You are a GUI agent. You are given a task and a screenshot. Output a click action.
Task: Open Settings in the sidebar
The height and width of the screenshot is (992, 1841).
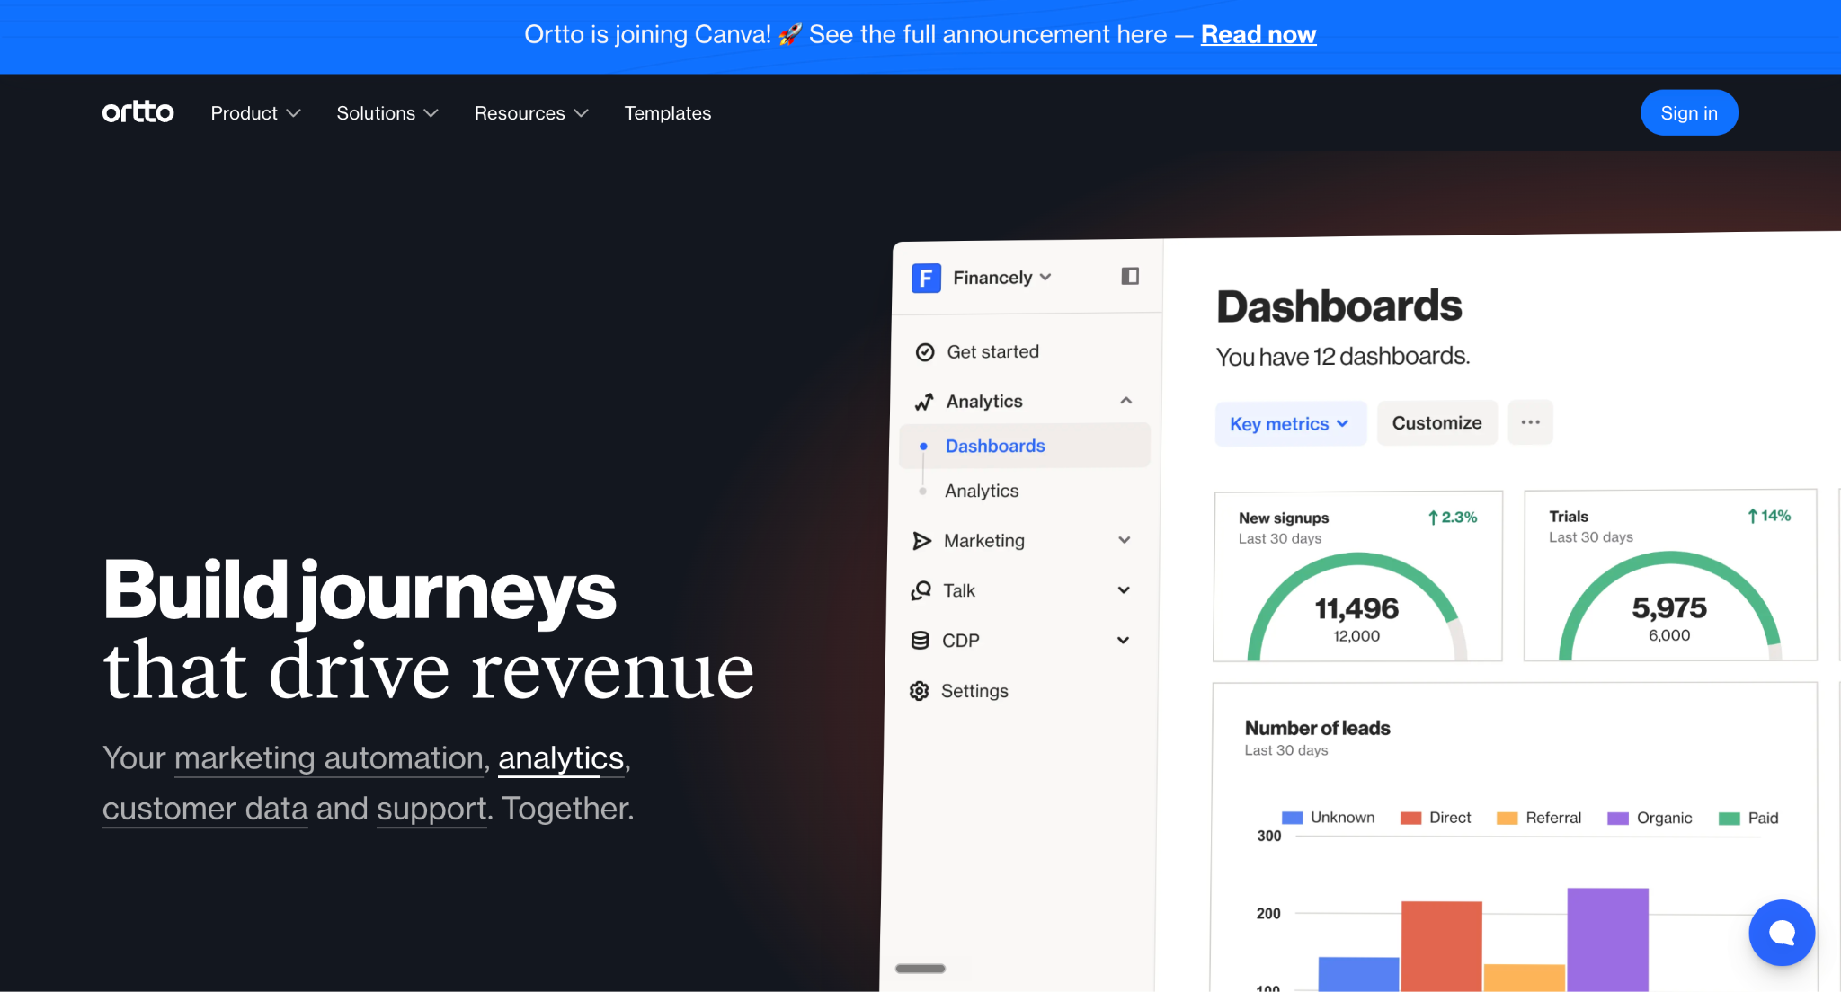pos(974,691)
